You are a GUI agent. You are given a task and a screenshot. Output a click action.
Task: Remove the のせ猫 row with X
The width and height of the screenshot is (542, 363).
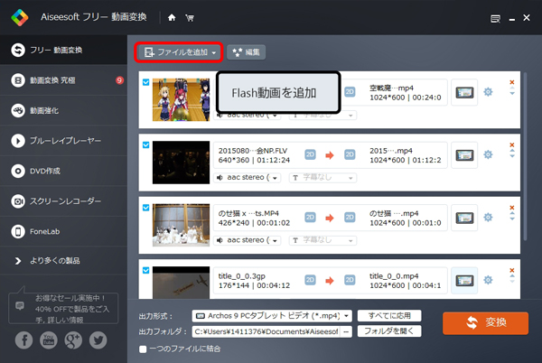coord(512,208)
